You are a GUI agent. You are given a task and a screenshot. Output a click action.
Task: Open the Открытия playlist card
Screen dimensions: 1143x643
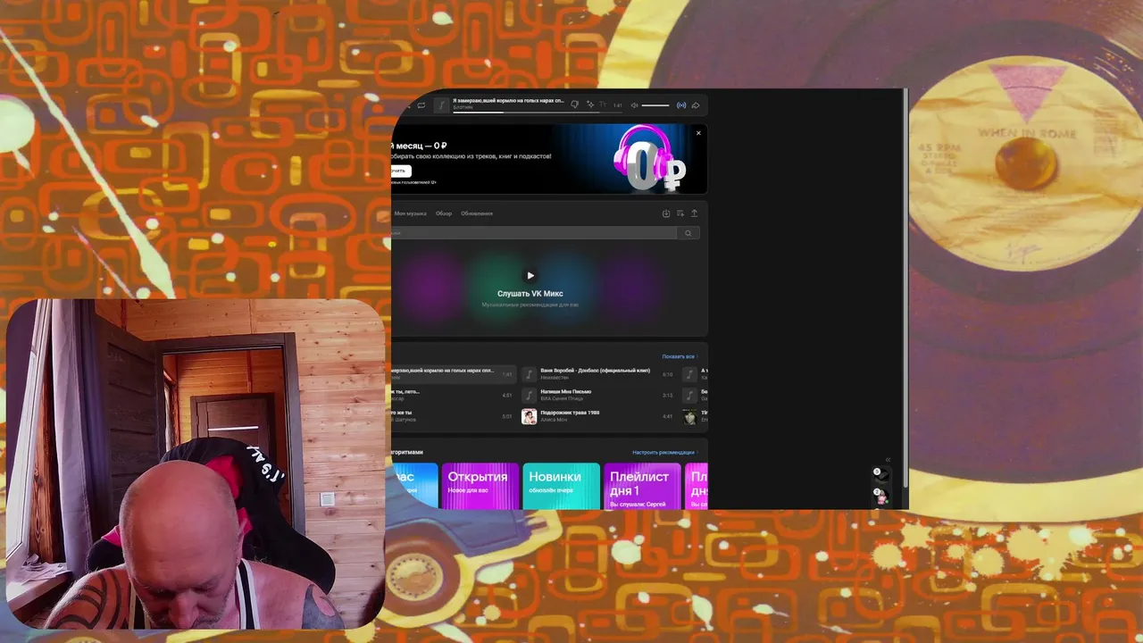[480, 486]
